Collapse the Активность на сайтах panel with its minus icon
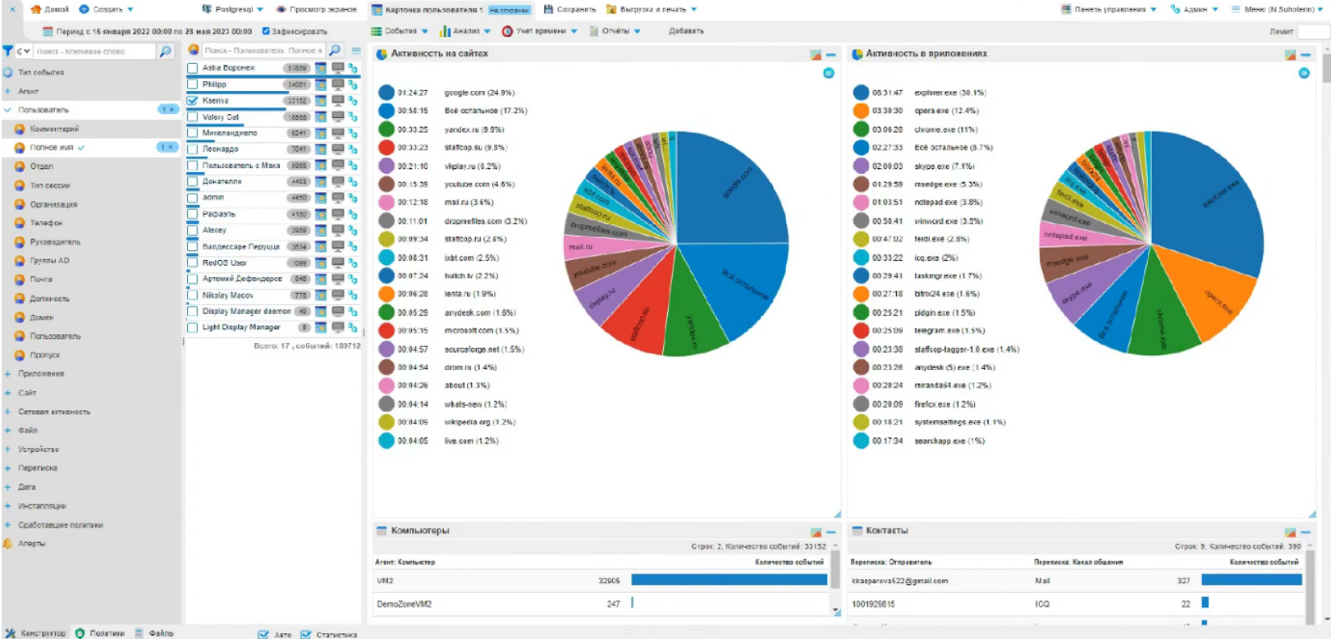The height and width of the screenshot is (639, 1331). point(830,54)
